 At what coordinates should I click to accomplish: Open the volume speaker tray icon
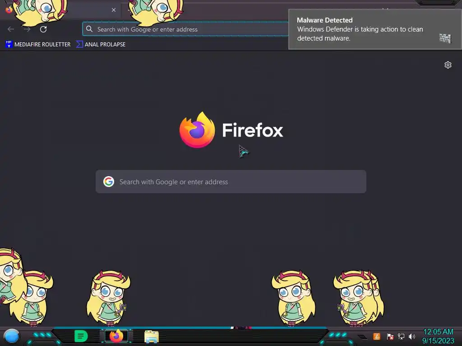[x=412, y=336]
